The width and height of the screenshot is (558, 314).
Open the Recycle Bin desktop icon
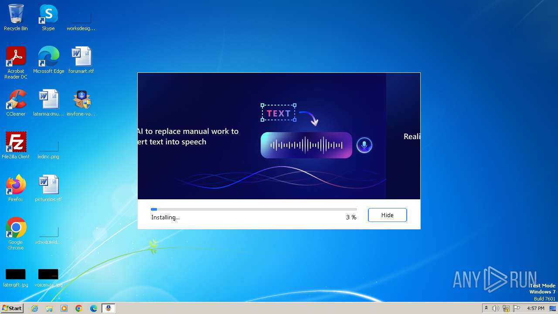click(16, 17)
